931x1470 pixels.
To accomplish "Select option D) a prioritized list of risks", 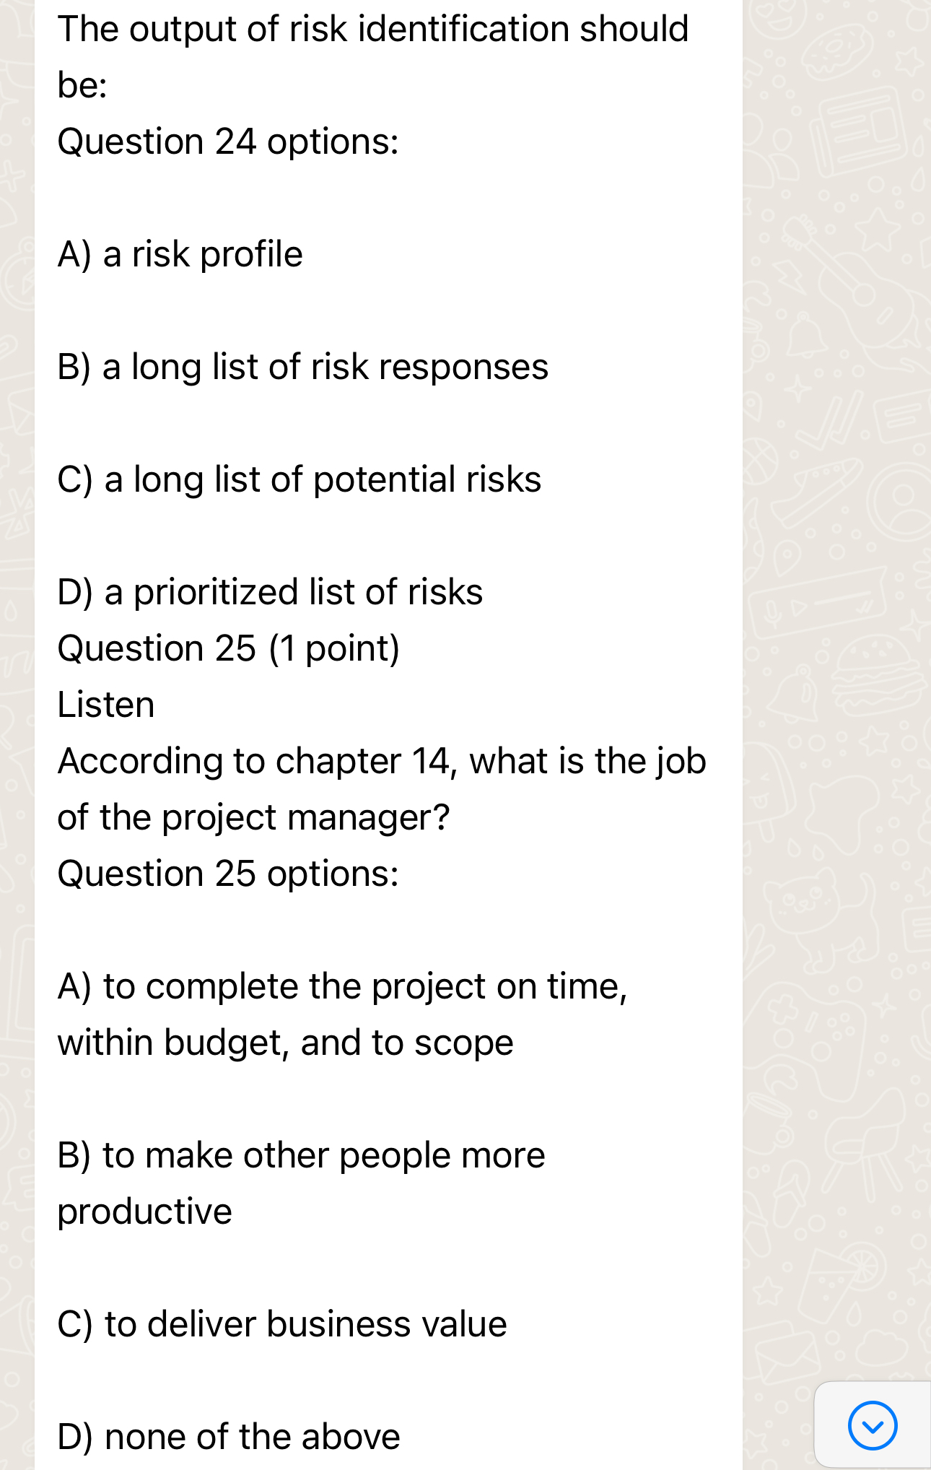I will click(x=270, y=592).
